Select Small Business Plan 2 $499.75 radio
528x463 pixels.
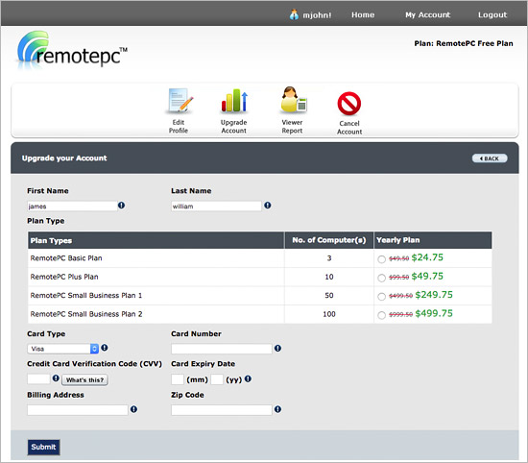click(x=381, y=315)
